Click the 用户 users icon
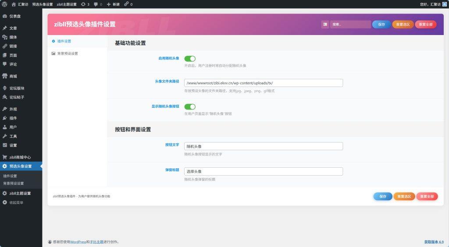 click(4, 127)
